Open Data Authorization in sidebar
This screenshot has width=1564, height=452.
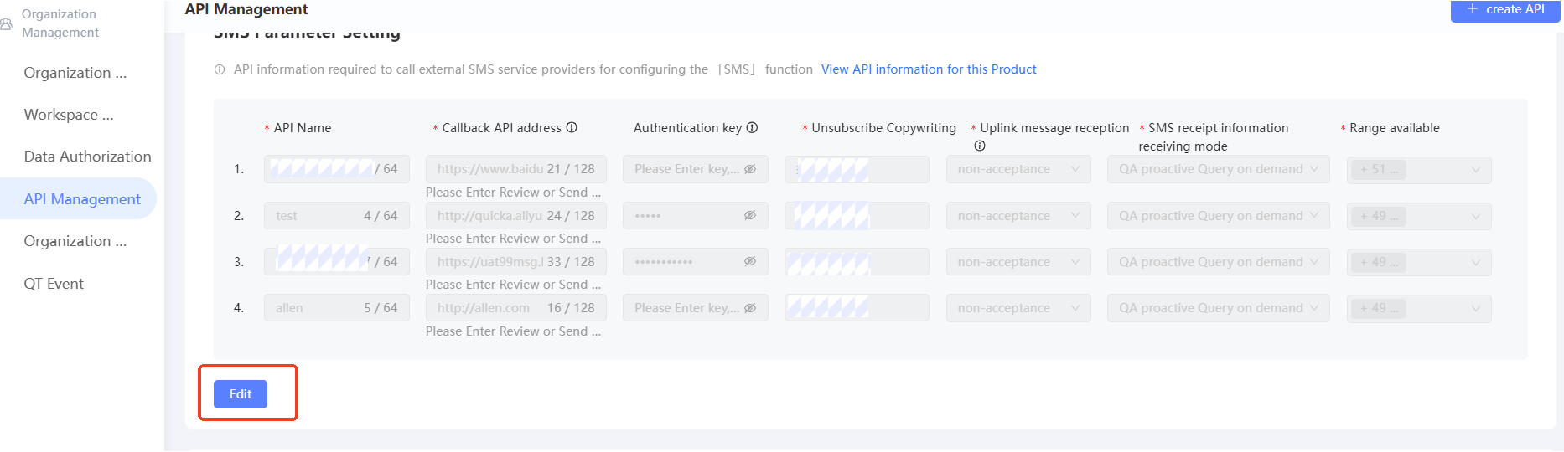[x=87, y=157]
